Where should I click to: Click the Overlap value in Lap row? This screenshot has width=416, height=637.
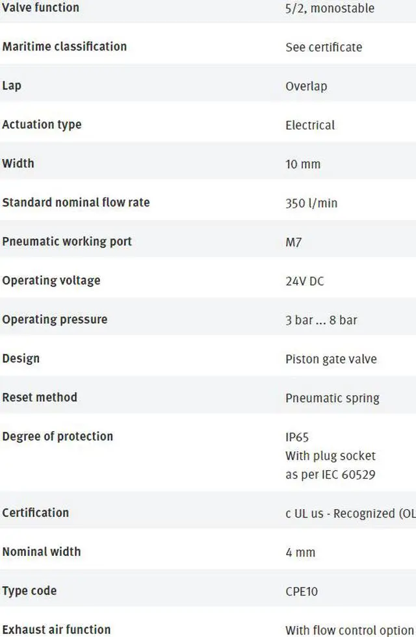click(306, 86)
